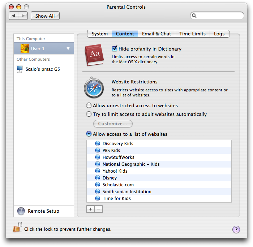The height and width of the screenshot is (247, 253).
Task: Click the globe icon beside HowStuffWorks
Action: tap(98, 157)
